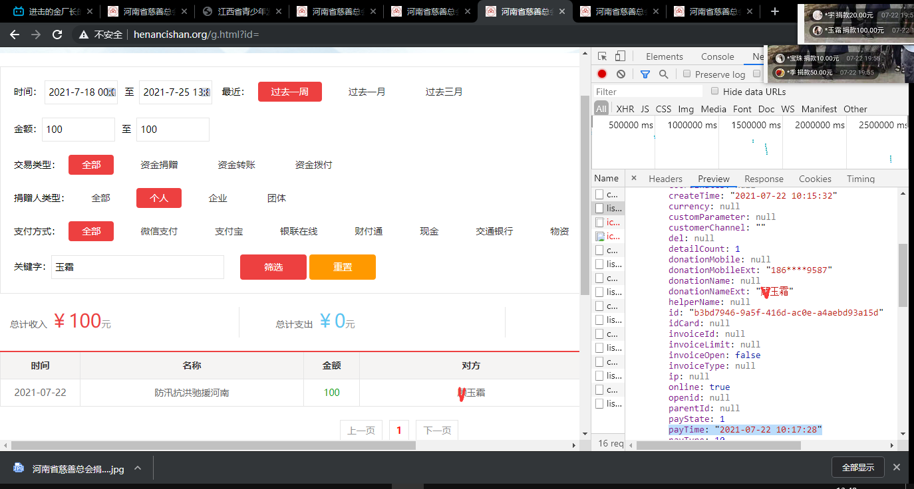Click the JPG file icon in downloads bar
The width and height of the screenshot is (914, 489).
(19, 468)
